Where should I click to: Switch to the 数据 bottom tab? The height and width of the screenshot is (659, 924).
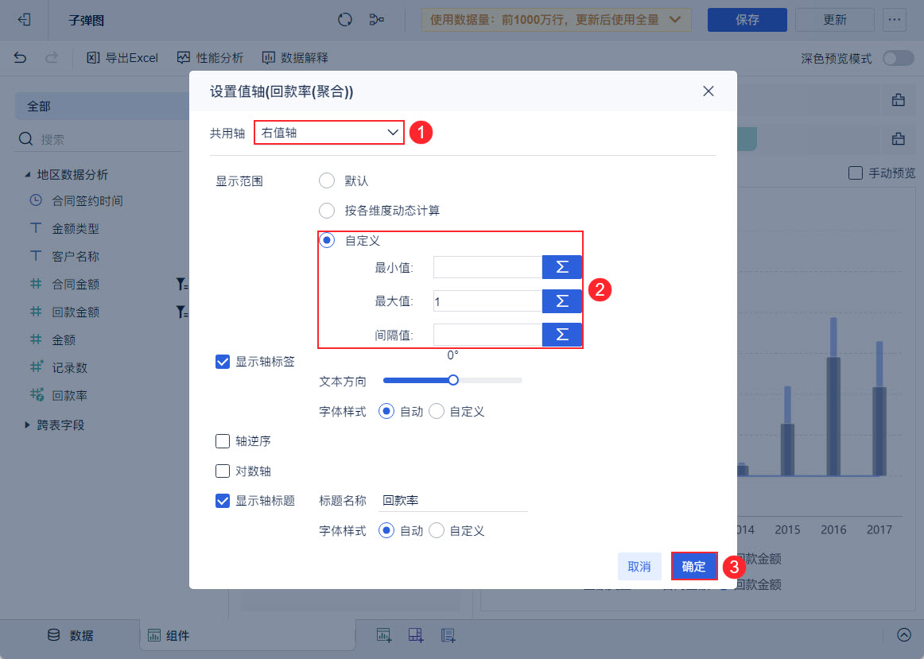pyautogui.click(x=70, y=635)
